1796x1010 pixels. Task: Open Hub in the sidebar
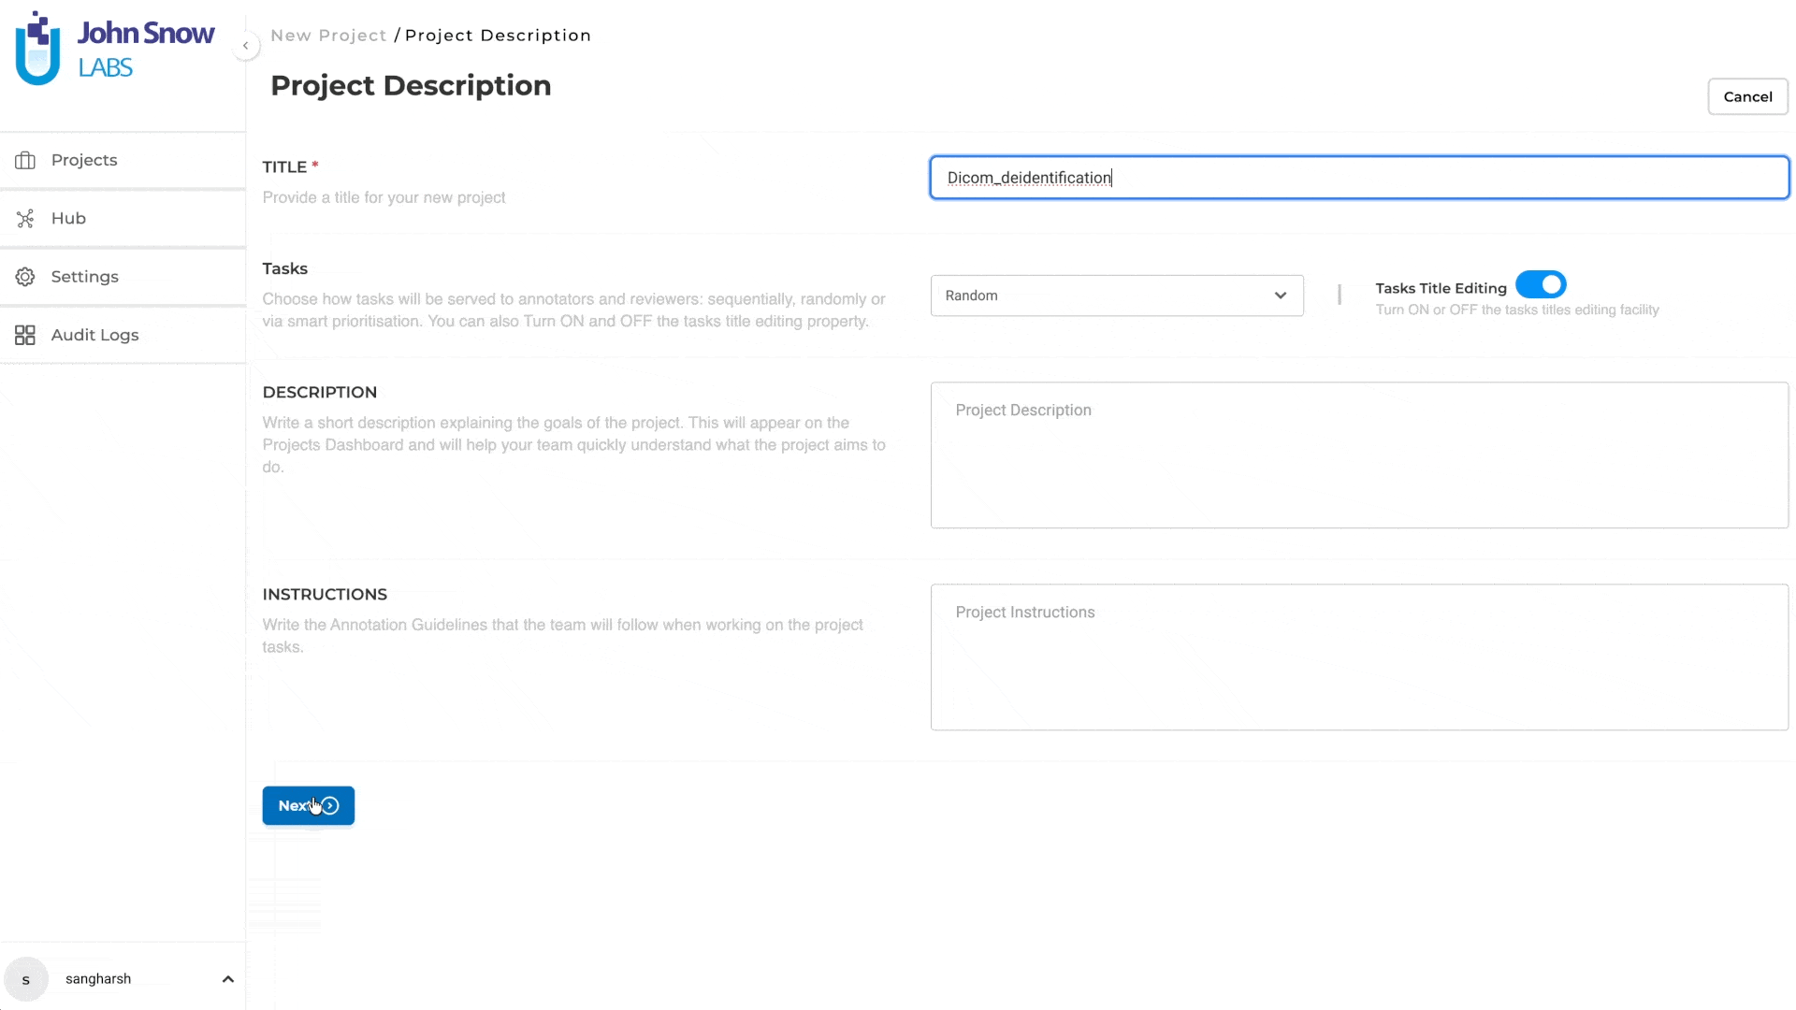tap(123, 218)
